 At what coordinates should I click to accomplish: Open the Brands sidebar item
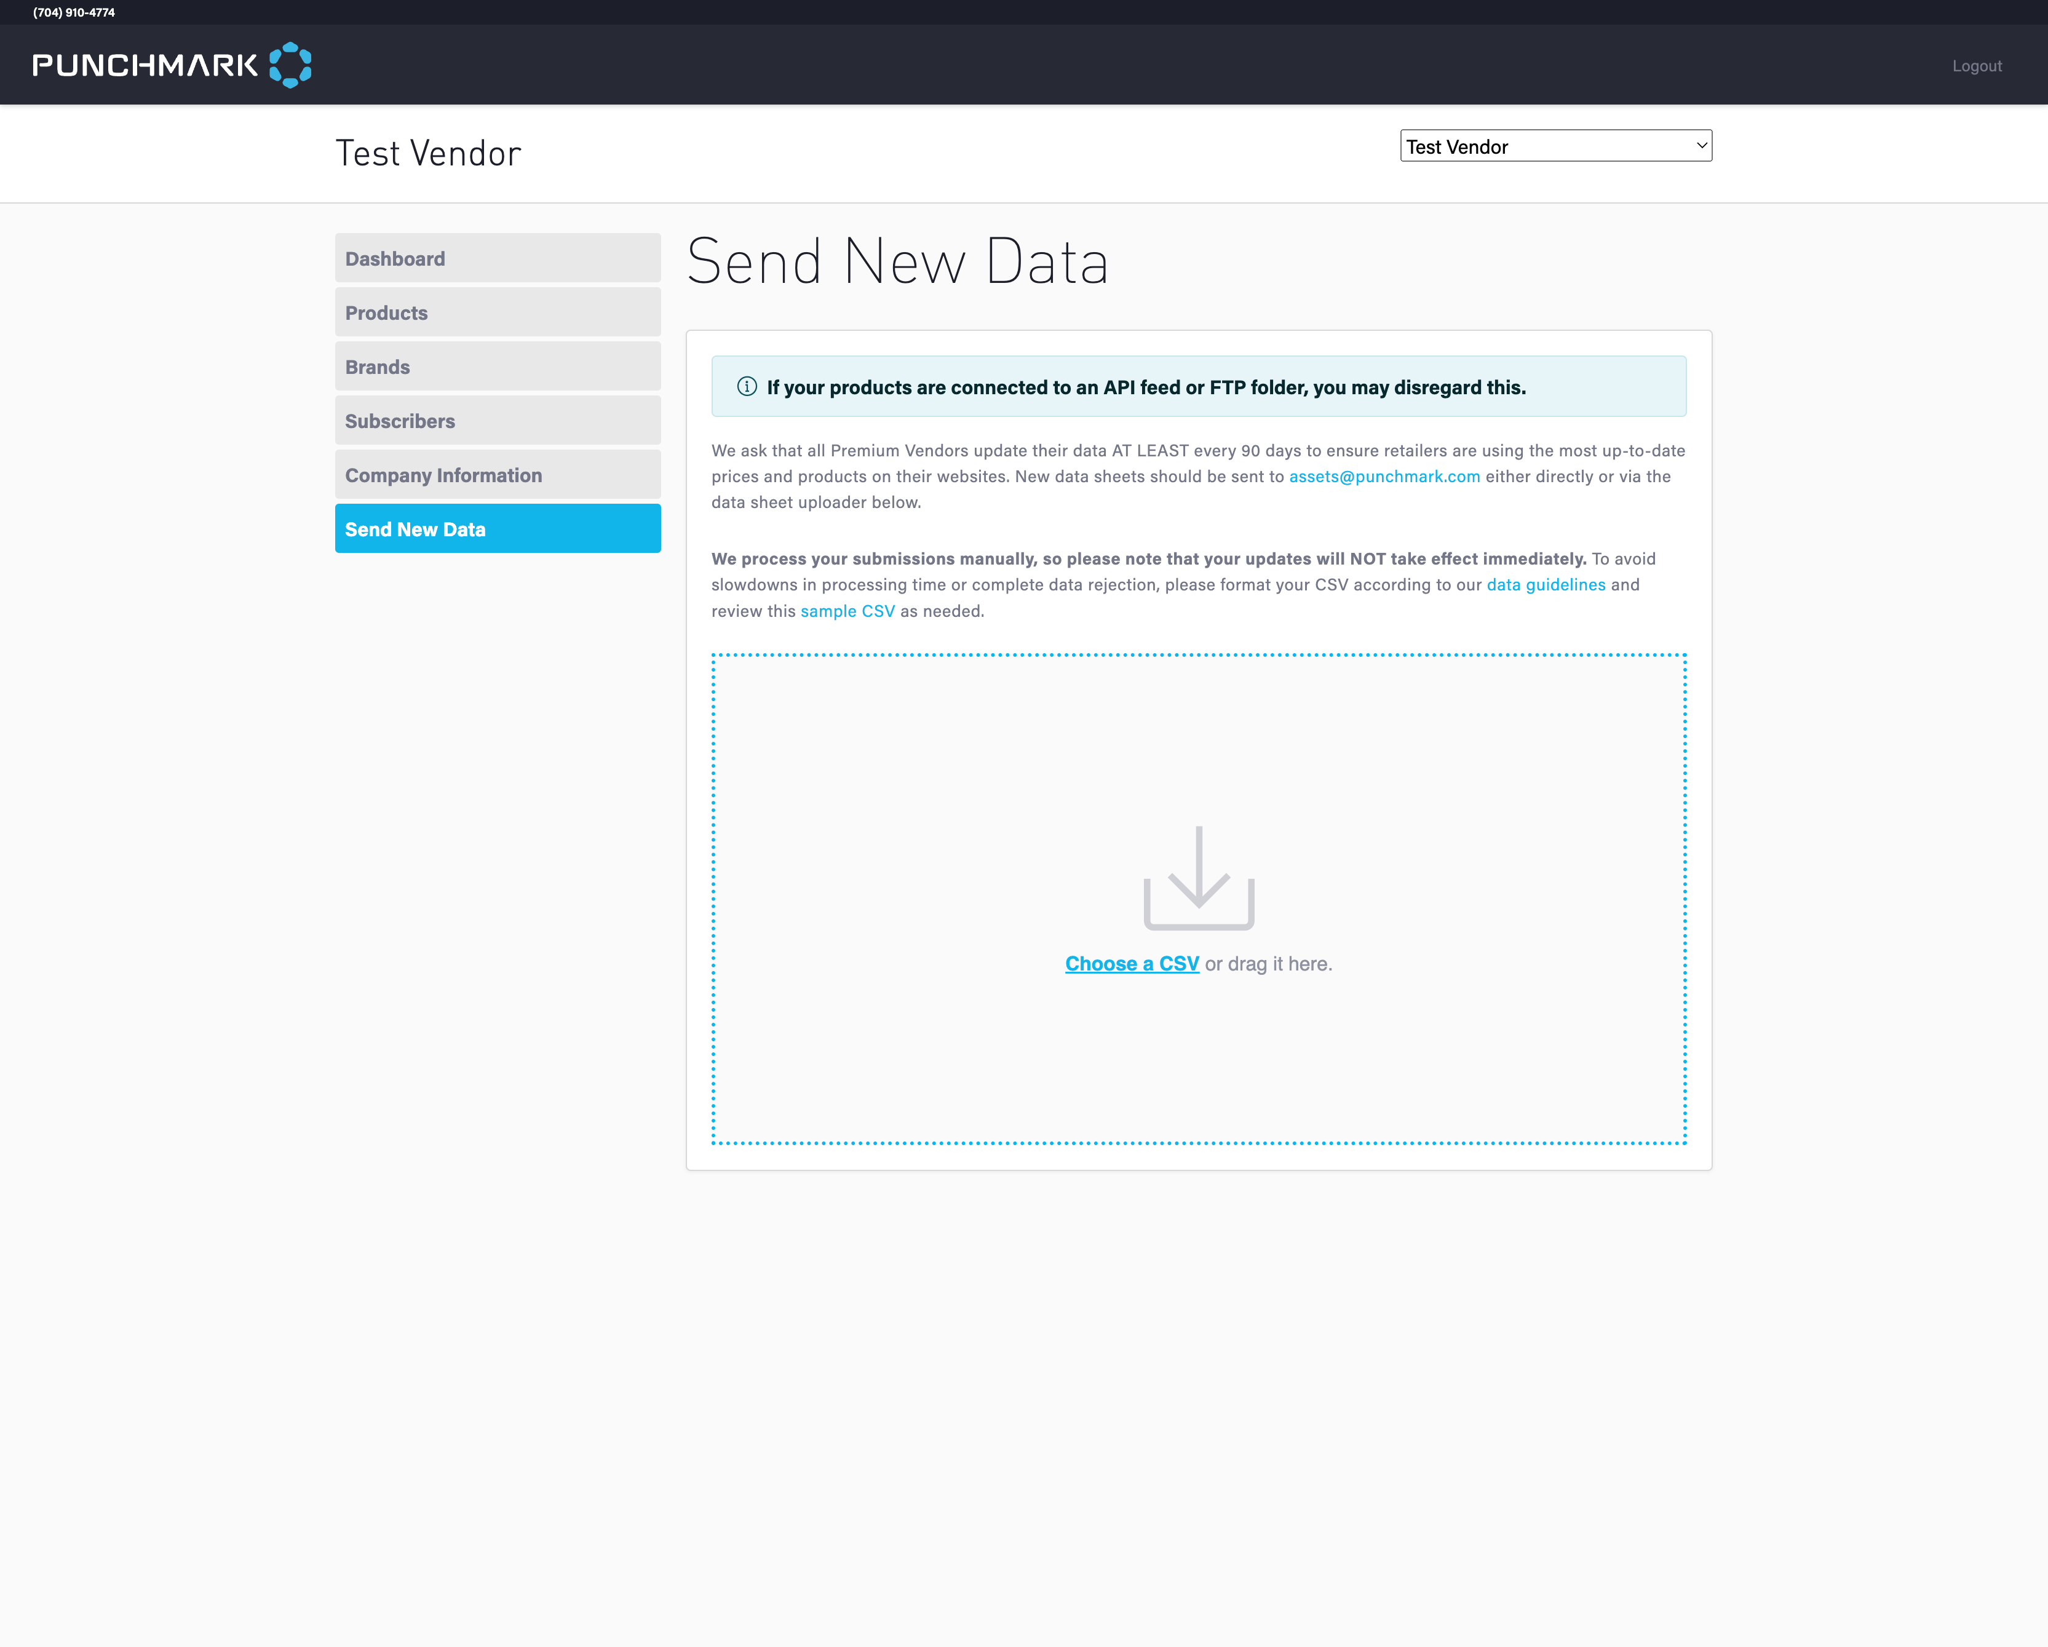point(497,367)
